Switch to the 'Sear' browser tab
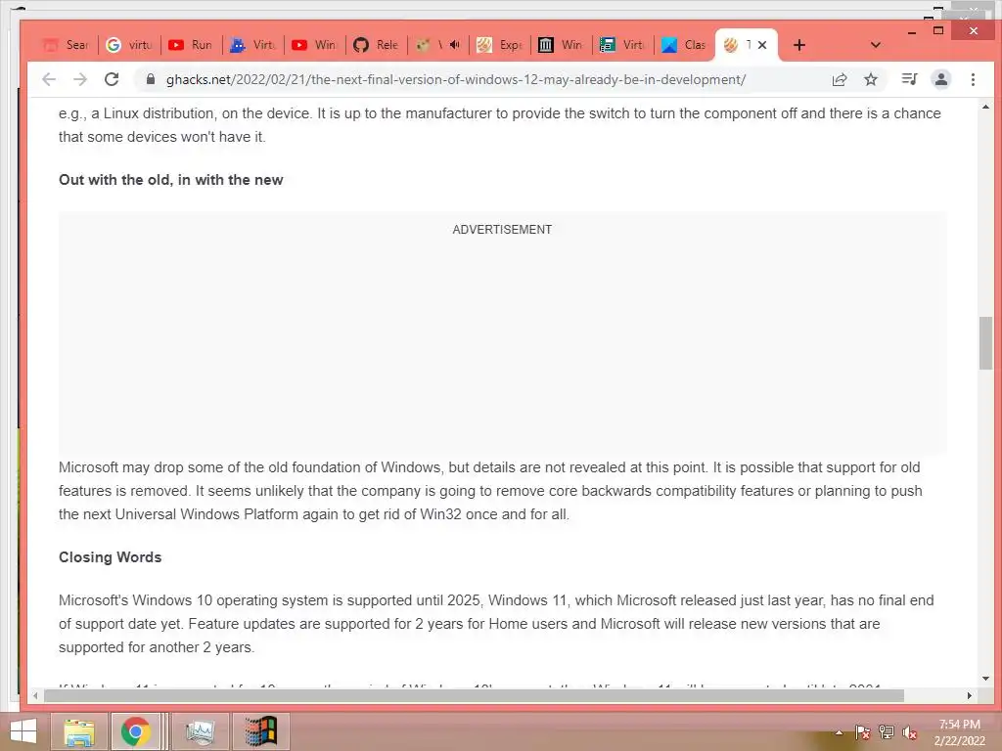Image resolution: width=1002 pixels, height=751 pixels. (66, 45)
